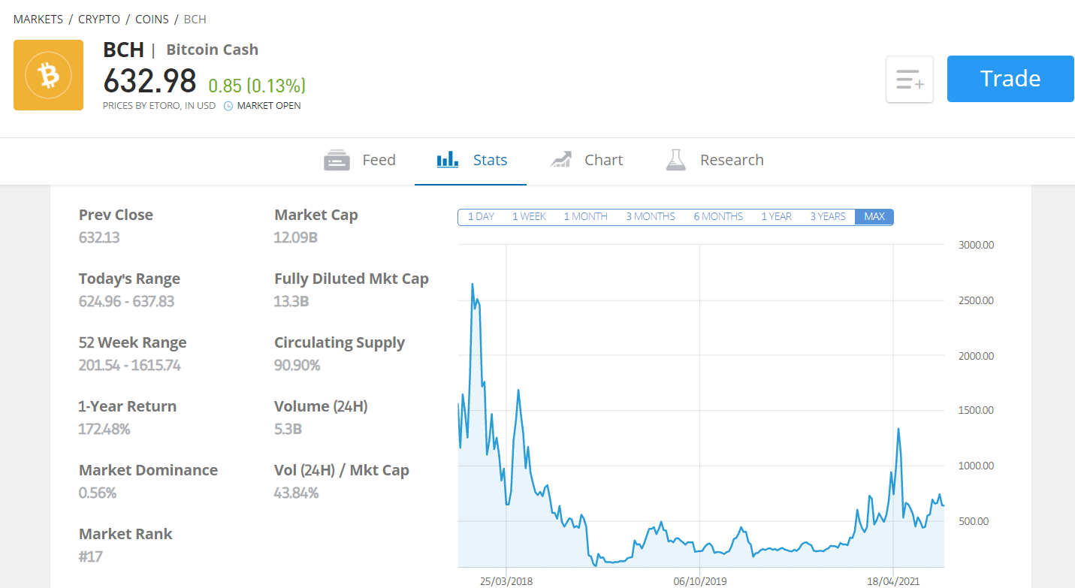Click the 06/10/2019 date axis label
This screenshot has width=1075, height=588.
700,581
